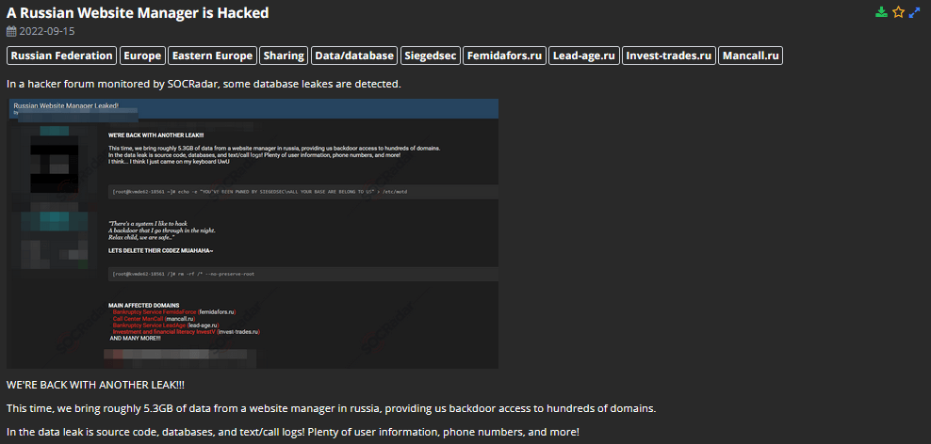Open the Invest-trades.ru tag
The image size is (931, 444).
click(668, 55)
